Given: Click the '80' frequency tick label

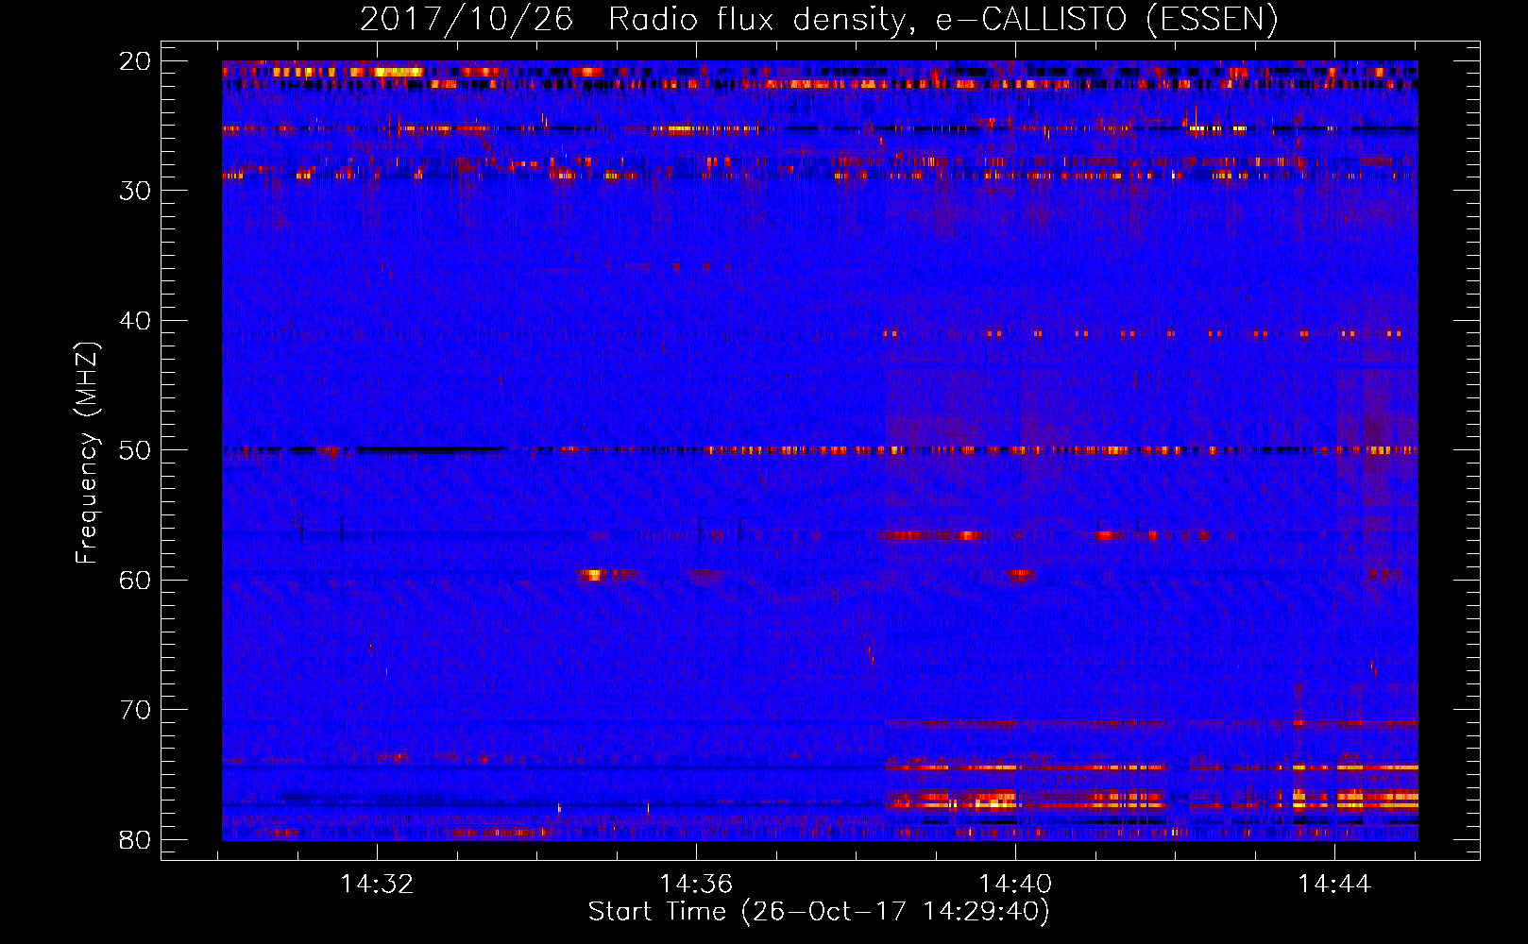Looking at the screenshot, I should tap(135, 839).
